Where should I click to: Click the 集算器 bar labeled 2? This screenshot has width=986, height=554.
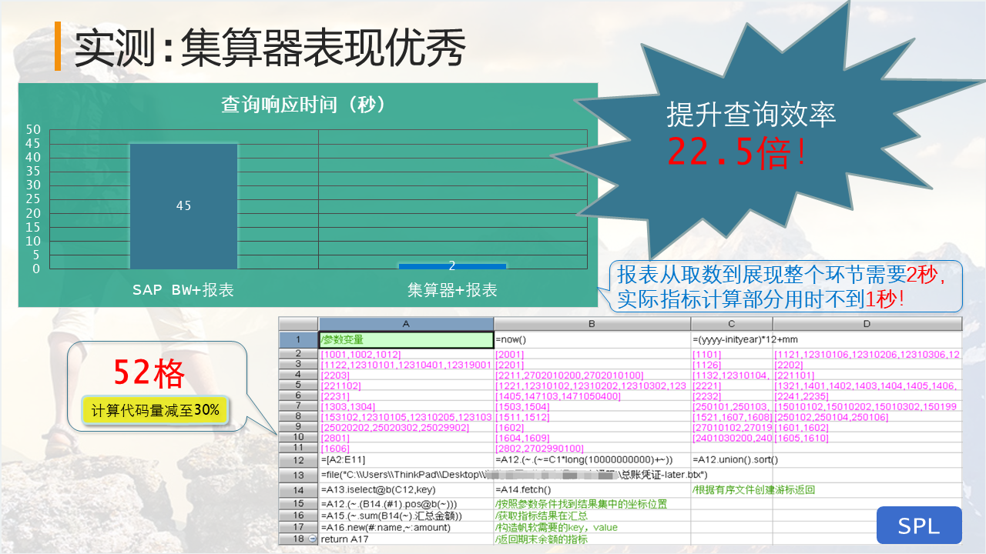[x=452, y=265]
